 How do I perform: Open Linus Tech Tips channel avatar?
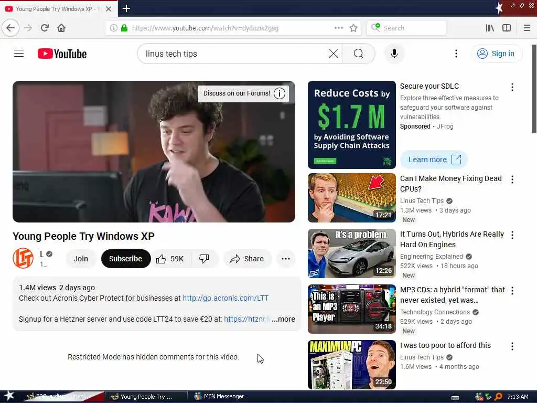pyautogui.click(x=23, y=258)
